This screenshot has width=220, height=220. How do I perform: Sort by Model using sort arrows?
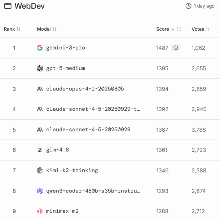(54, 29)
